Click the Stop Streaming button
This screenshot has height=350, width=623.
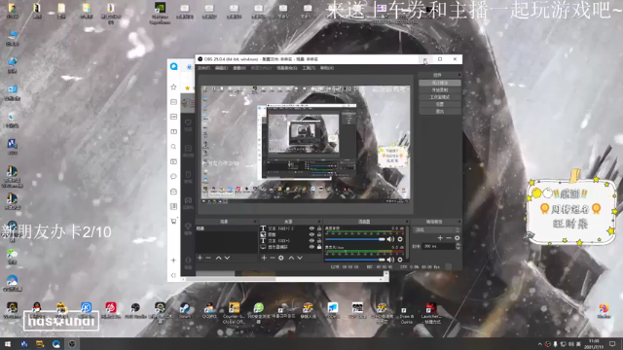(x=440, y=83)
